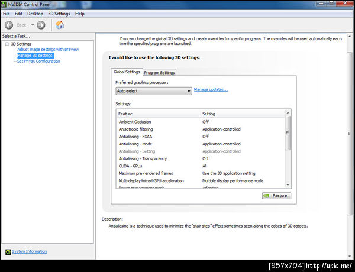
Task: Select the Multi-display/mixed-GPU acceleration row
Action: (x=201, y=180)
